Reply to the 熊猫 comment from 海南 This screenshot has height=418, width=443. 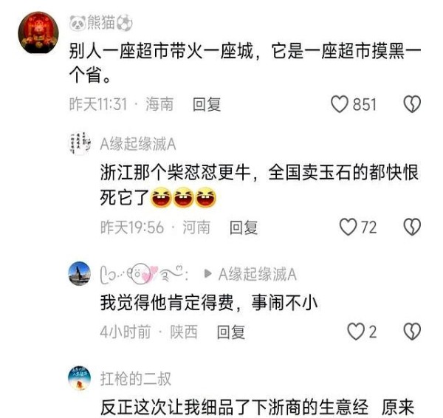pyautogui.click(x=207, y=104)
